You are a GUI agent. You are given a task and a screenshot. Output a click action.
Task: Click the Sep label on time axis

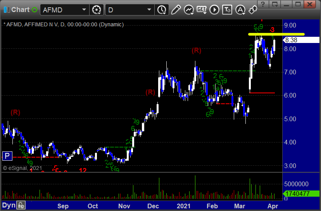click(63, 206)
